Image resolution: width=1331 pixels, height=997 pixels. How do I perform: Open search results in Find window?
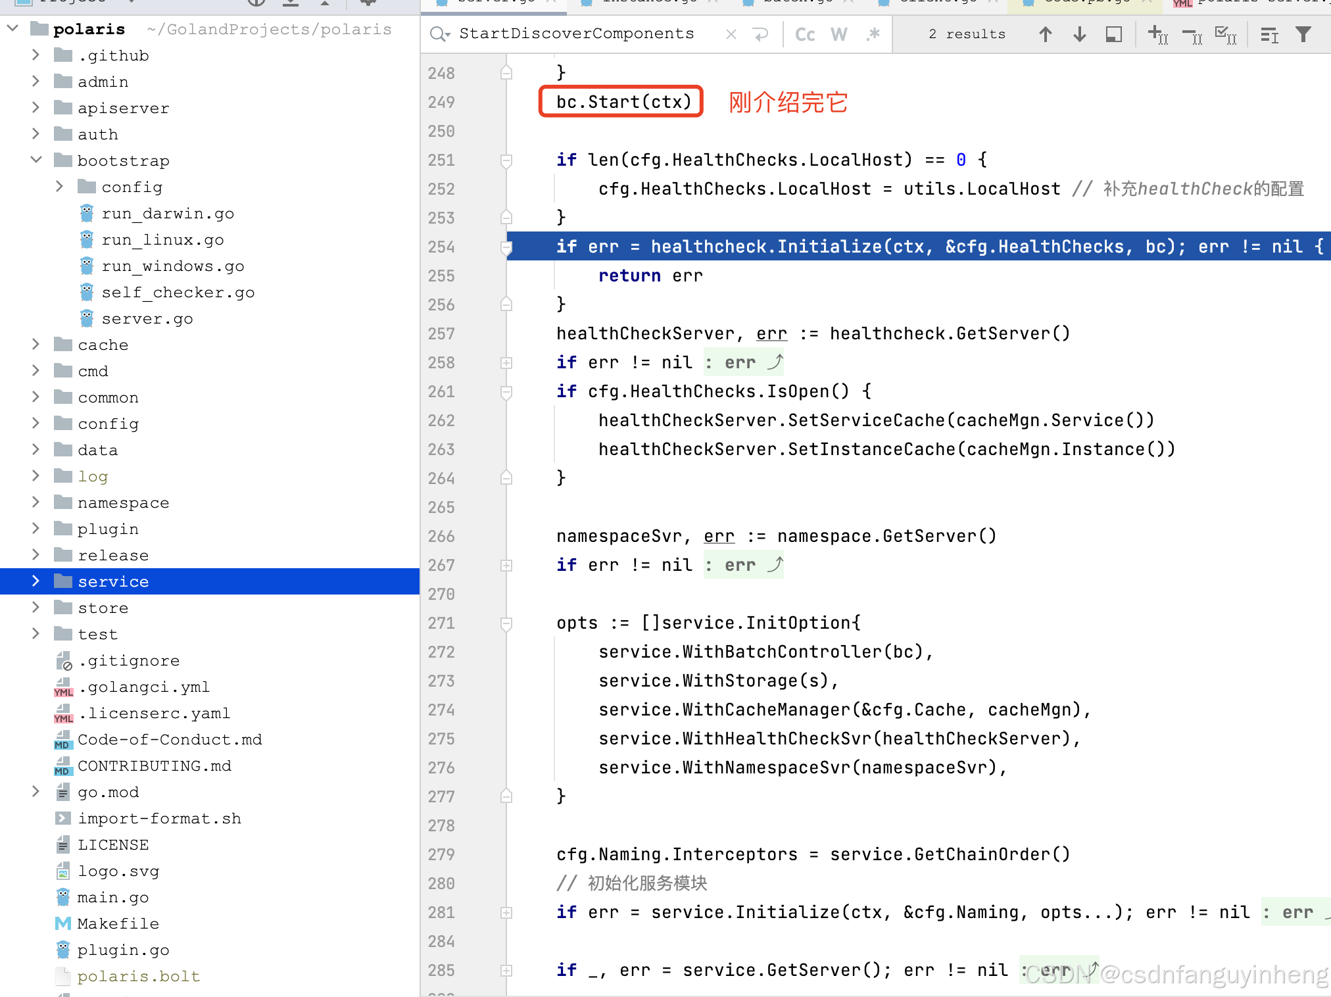coord(1113,34)
